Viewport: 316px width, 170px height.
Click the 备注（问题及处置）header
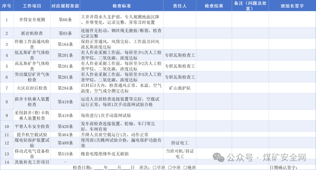pyautogui.click(x=250, y=6)
